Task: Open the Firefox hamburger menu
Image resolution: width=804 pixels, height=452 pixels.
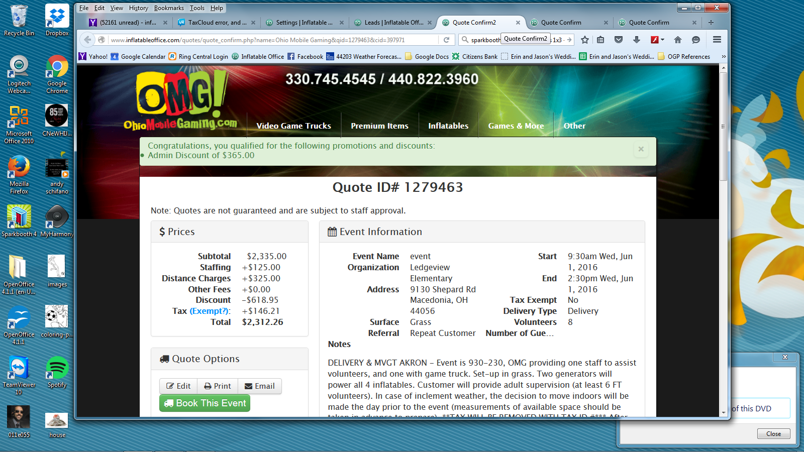Action: [717, 40]
